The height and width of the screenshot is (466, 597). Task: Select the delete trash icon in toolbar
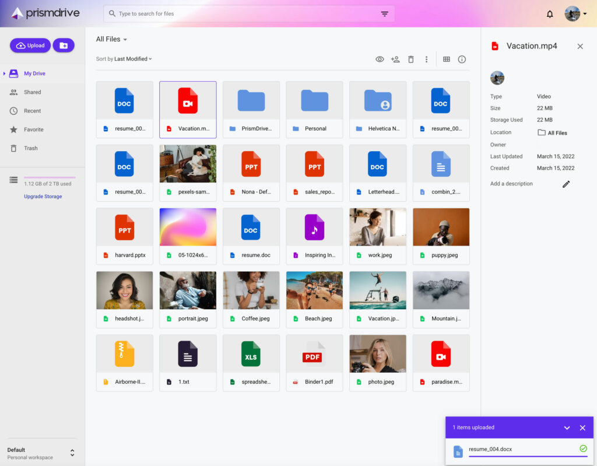(412, 59)
